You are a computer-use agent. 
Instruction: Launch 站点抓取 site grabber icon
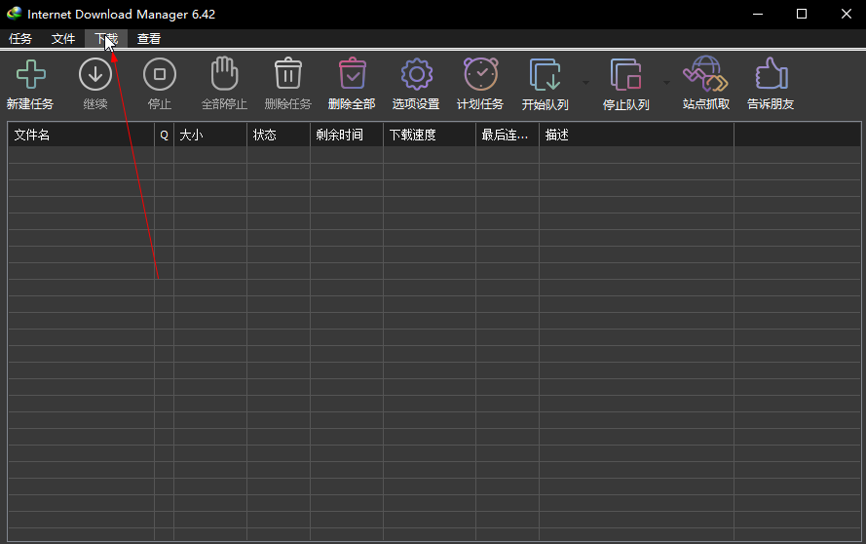(x=705, y=73)
